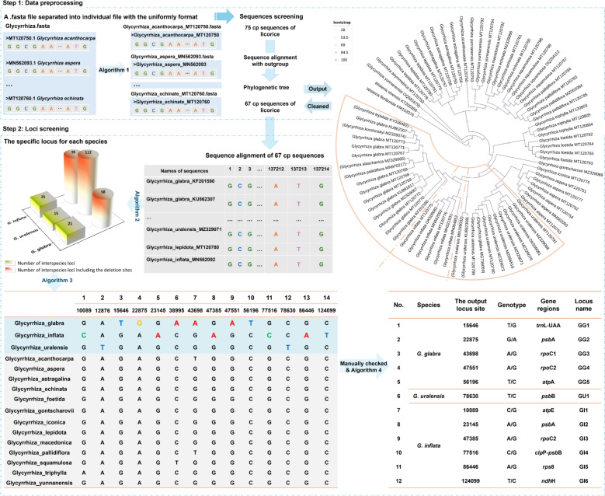The width and height of the screenshot is (605, 496).
Task: Click column header 137213 in alignment
Action: pos(298,169)
